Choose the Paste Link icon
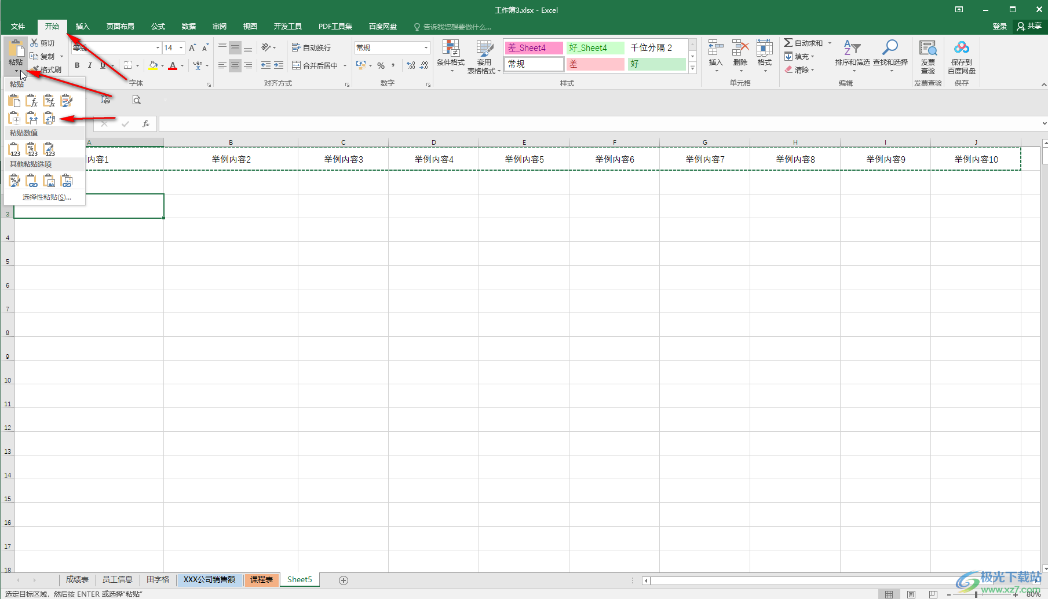The width and height of the screenshot is (1048, 599). coord(32,181)
